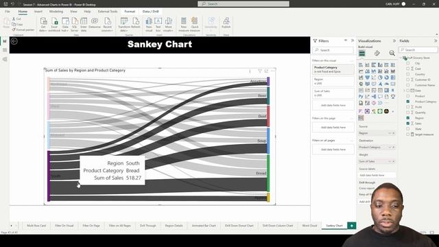Viewport: 439px width, 247px height.
Task: Create a New measure
Action: tap(184, 25)
